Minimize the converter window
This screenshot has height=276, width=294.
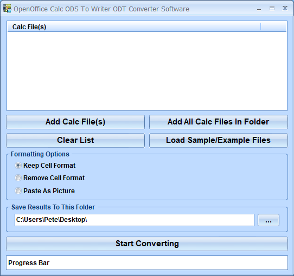coord(259,9)
